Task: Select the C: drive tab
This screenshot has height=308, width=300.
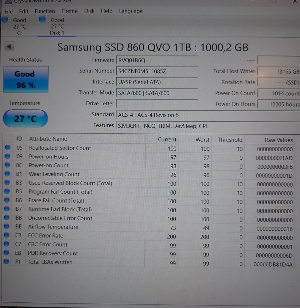Action: point(19,26)
